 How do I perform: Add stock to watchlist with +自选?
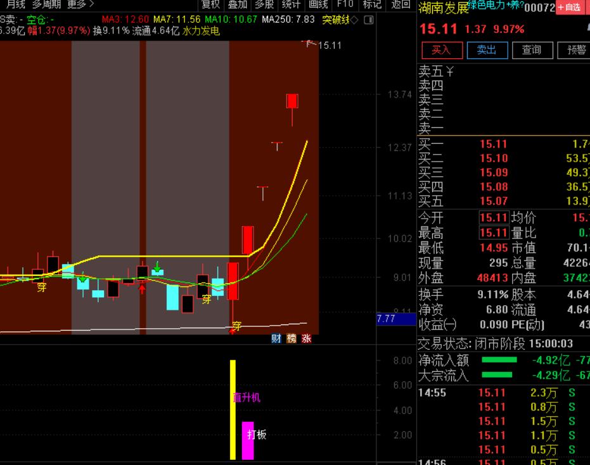tap(569, 8)
